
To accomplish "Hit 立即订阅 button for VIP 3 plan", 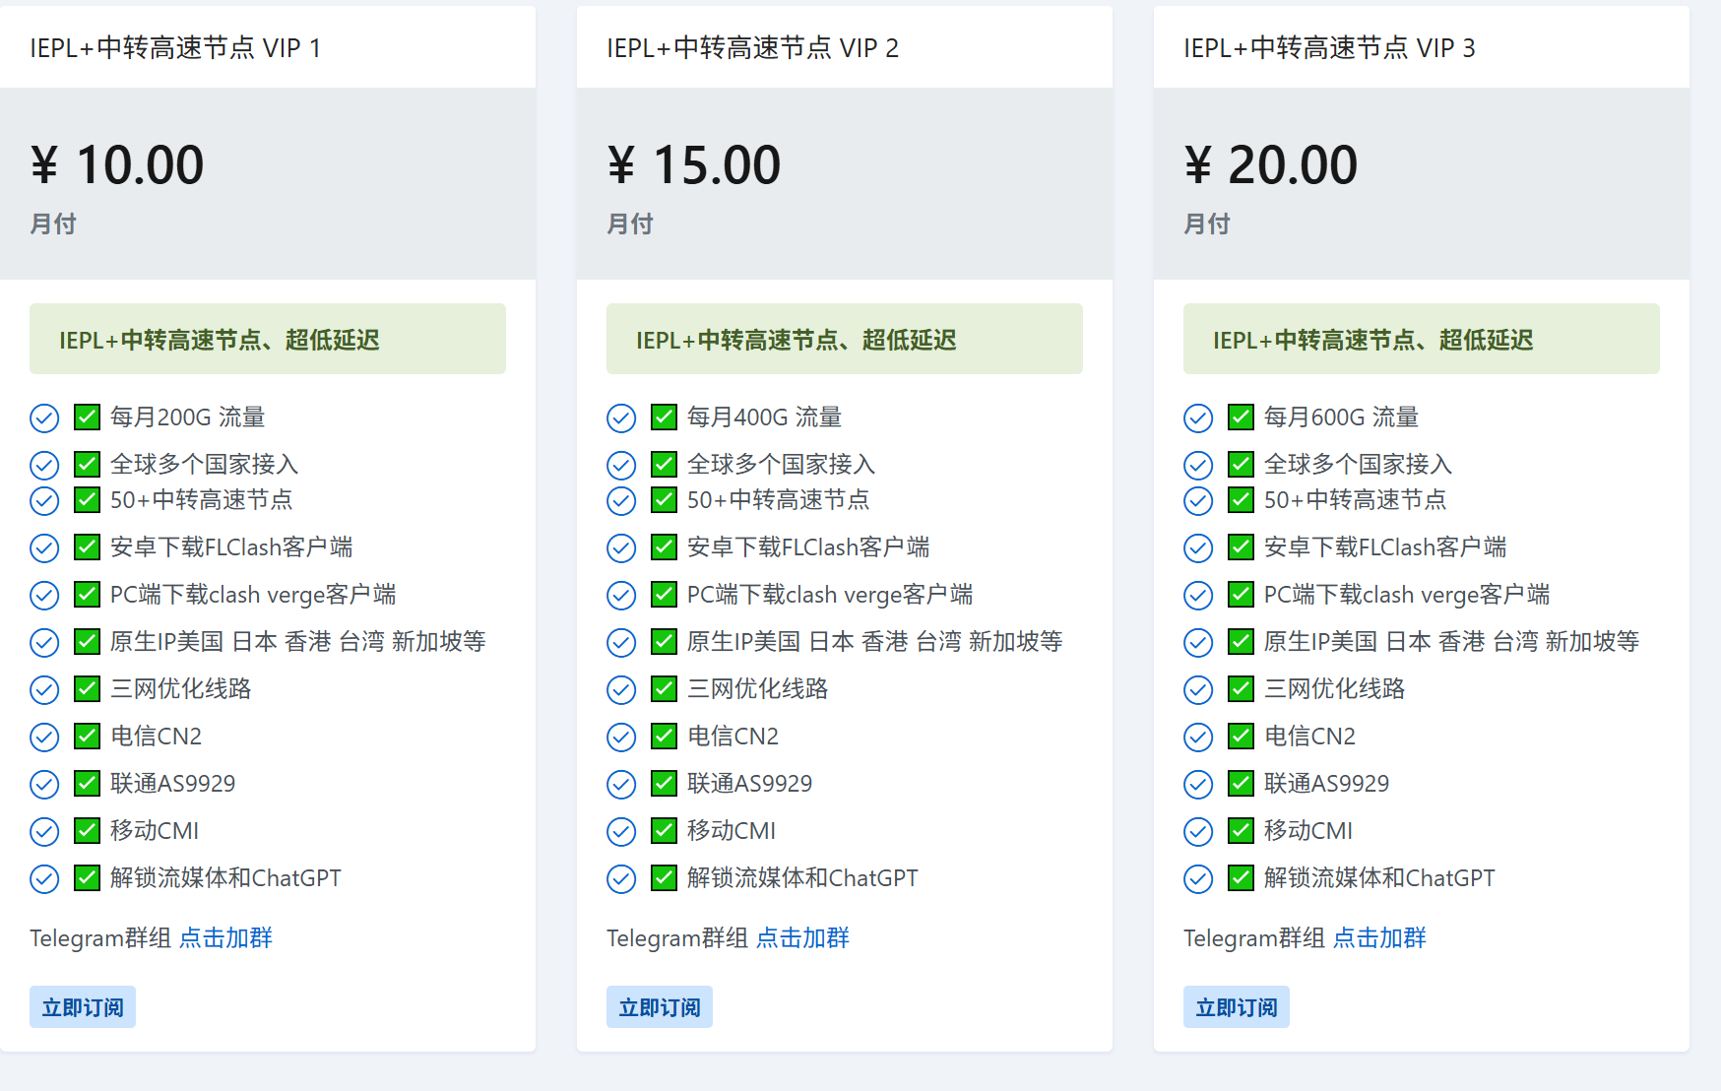I will 1237,1007.
